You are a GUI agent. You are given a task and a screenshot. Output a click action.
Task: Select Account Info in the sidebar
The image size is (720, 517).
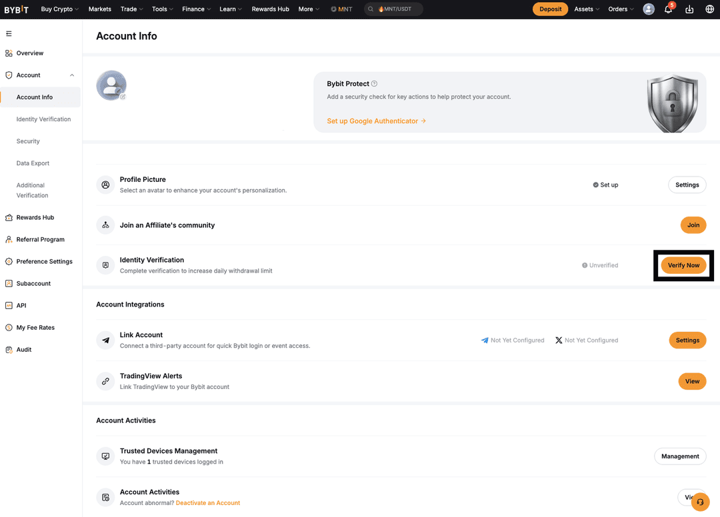(x=41, y=97)
